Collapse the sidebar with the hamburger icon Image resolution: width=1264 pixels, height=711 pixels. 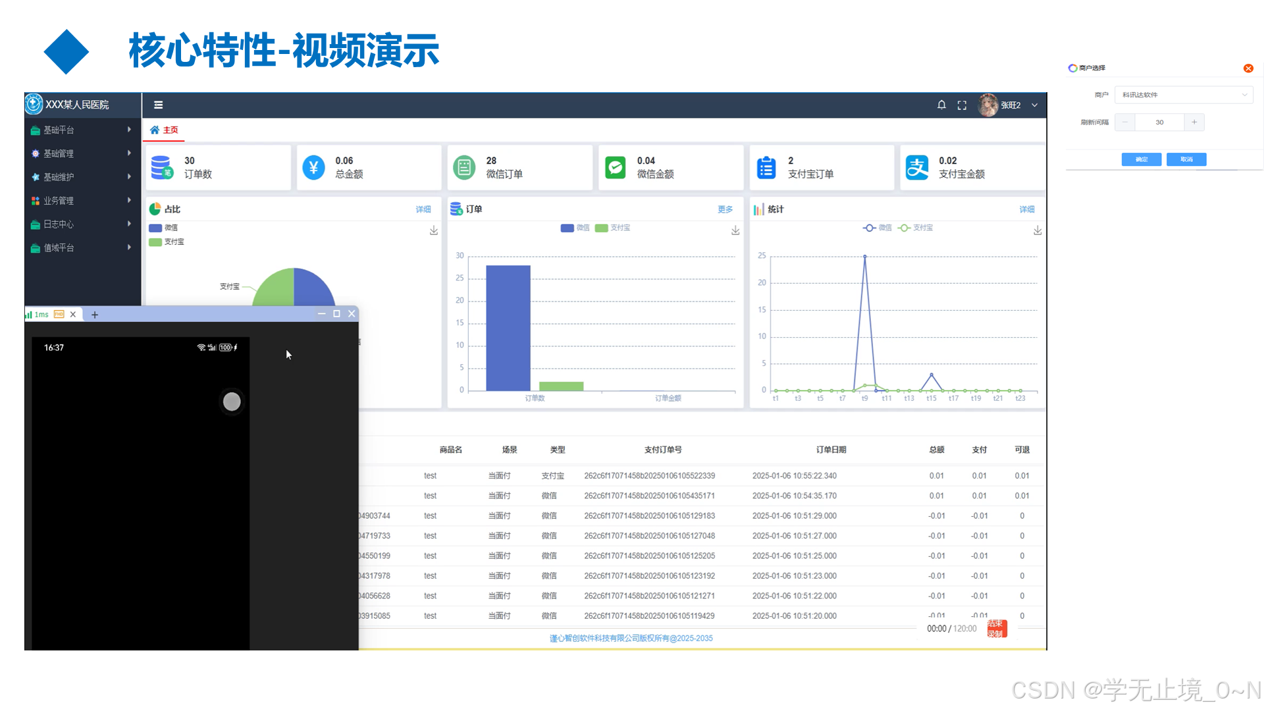point(158,105)
